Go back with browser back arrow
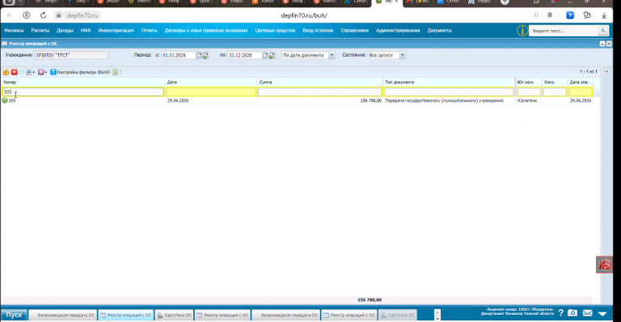Screen dimensions: 621x322 10,15
